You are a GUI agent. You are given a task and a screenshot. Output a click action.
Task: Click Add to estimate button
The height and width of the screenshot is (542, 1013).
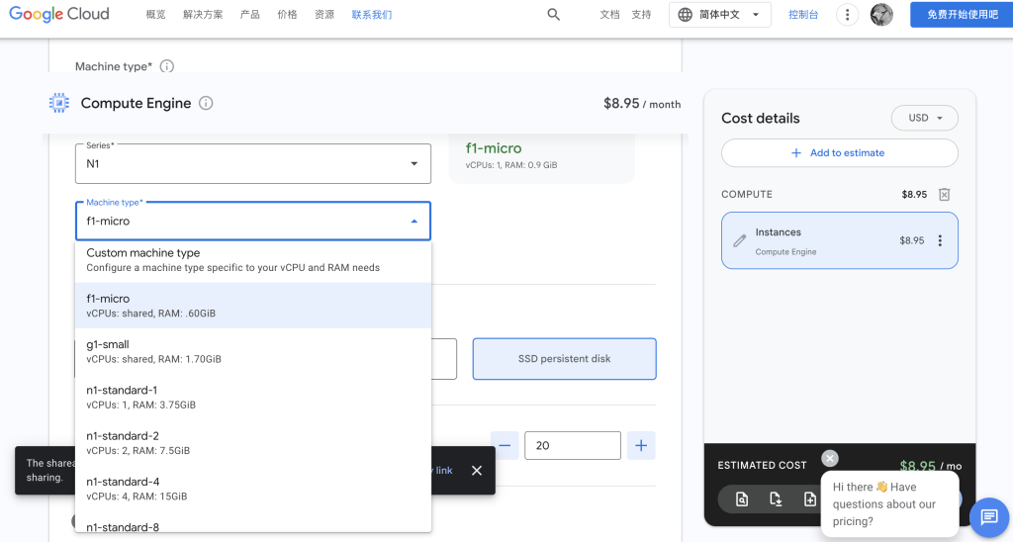839,153
